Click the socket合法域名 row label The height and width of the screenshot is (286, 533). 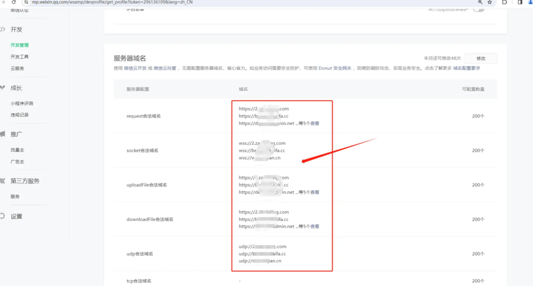pos(143,150)
